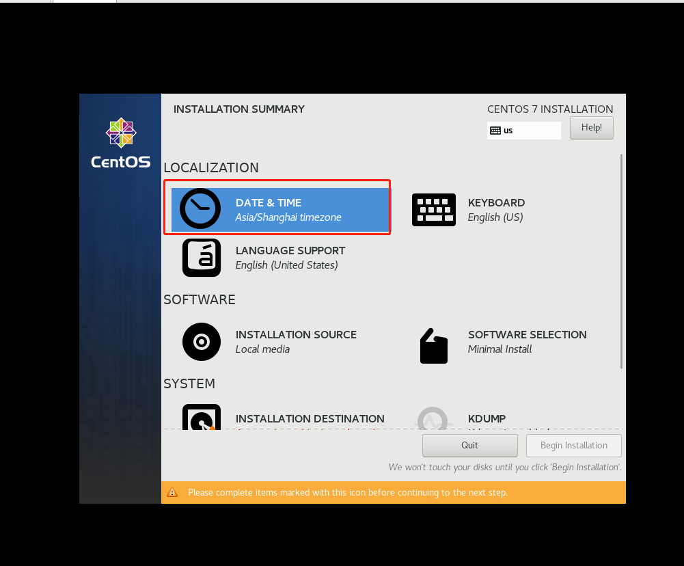This screenshot has height=566, width=684.
Task: Click the English (United States) text
Action: [286, 265]
